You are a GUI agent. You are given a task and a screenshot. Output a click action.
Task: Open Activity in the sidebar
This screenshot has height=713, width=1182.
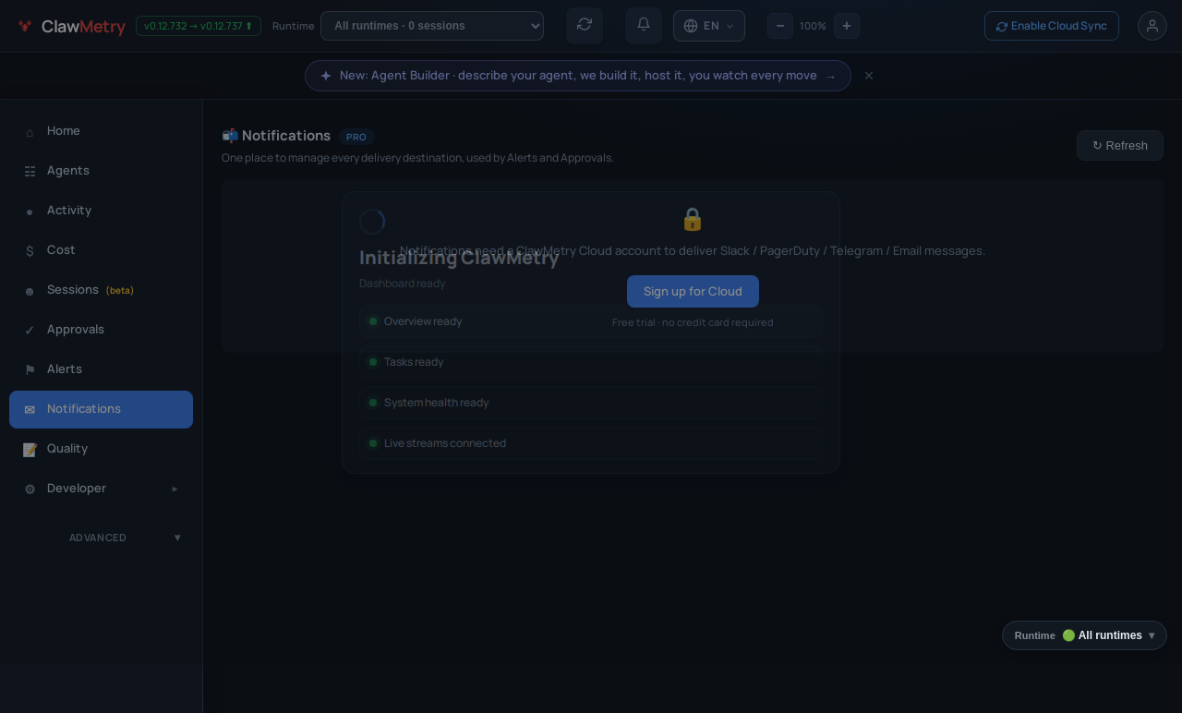[101, 211]
